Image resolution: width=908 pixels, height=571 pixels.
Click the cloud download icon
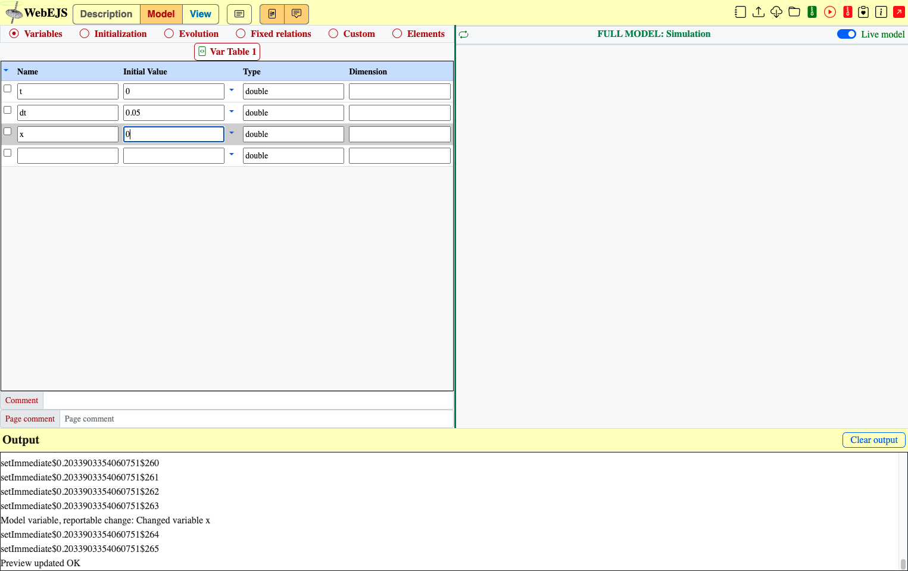[776, 12]
